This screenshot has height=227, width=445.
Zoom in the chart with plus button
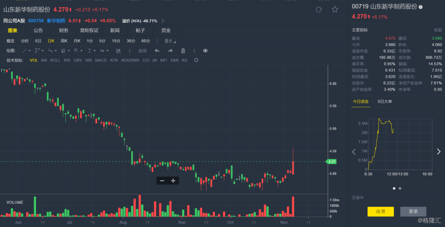173,181
